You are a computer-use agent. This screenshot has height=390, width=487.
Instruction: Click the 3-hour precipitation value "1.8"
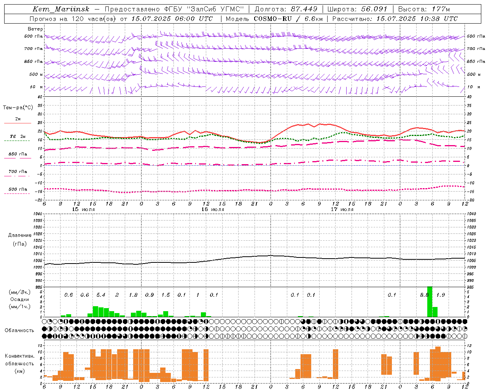coord(133,295)
